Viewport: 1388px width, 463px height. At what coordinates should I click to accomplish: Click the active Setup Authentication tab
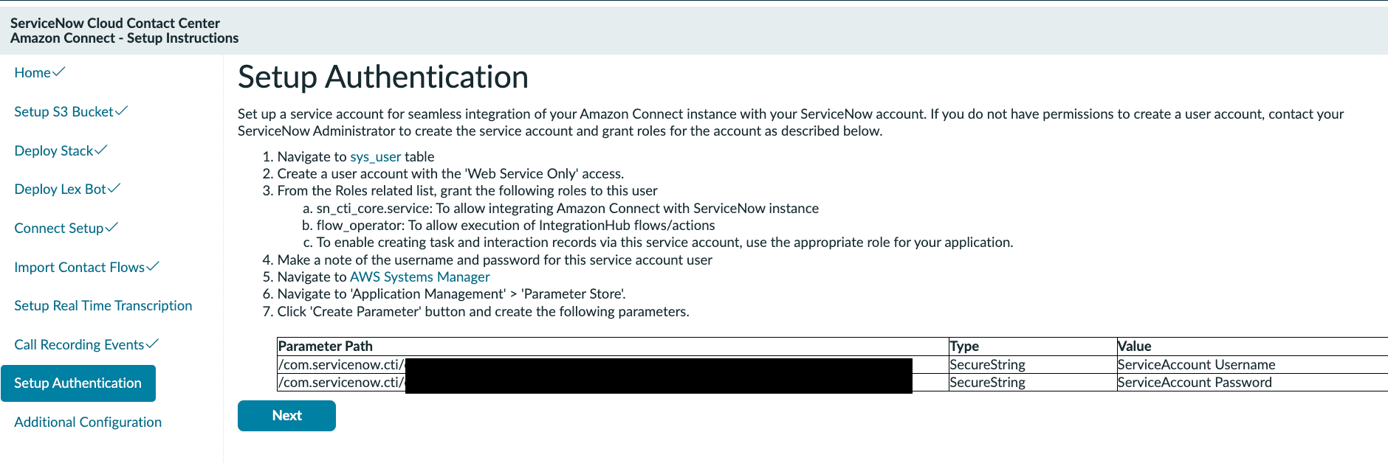(x=78, y=383)
